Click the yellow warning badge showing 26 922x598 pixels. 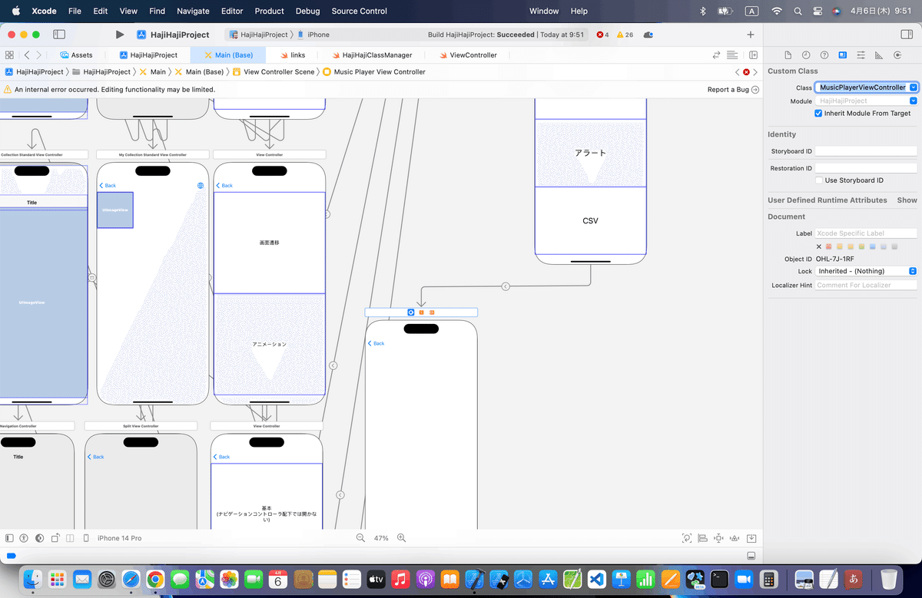[x=625, y=35]
